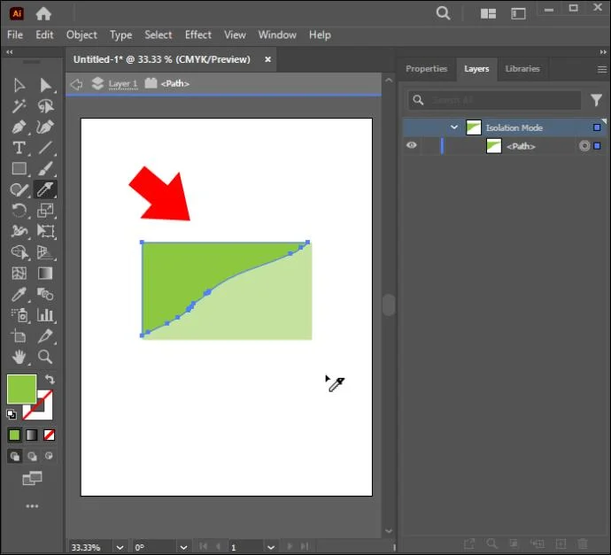Select the Slice tool
Screen dimensions: 611x555
pos(45,336)
